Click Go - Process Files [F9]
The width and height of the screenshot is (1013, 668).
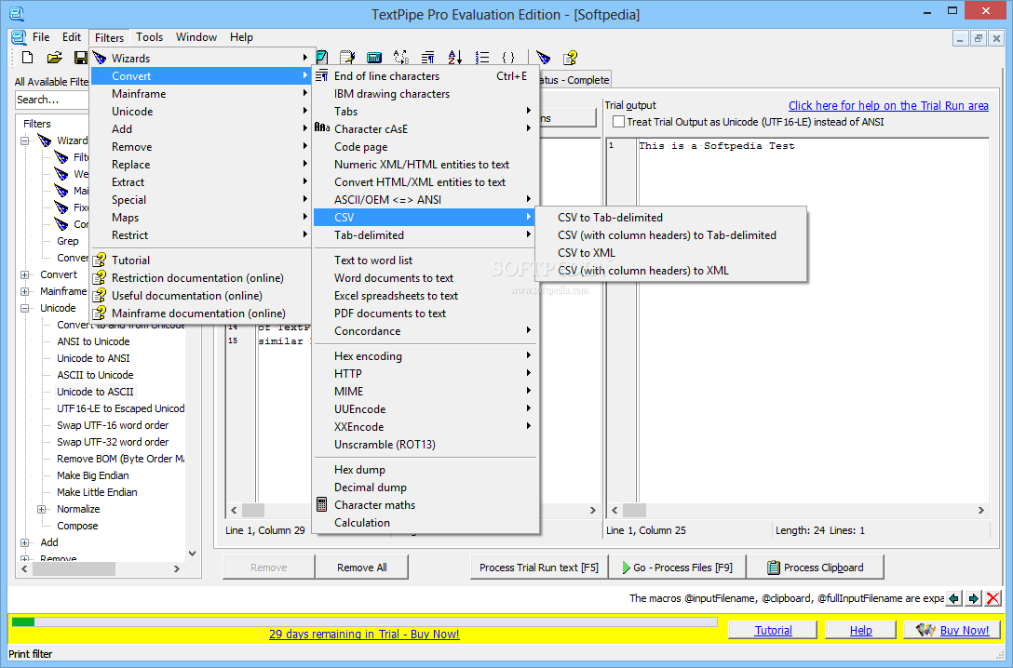(x=677, y=568)
